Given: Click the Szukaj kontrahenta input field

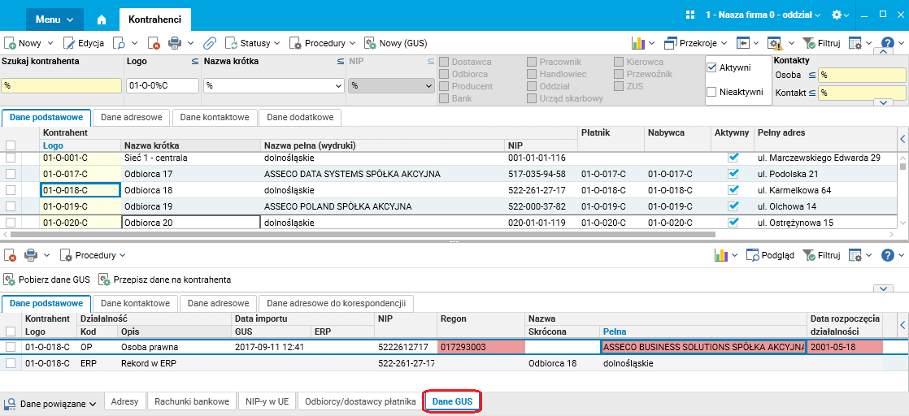Looking at the screenshot, I should (x=61, y=85).
